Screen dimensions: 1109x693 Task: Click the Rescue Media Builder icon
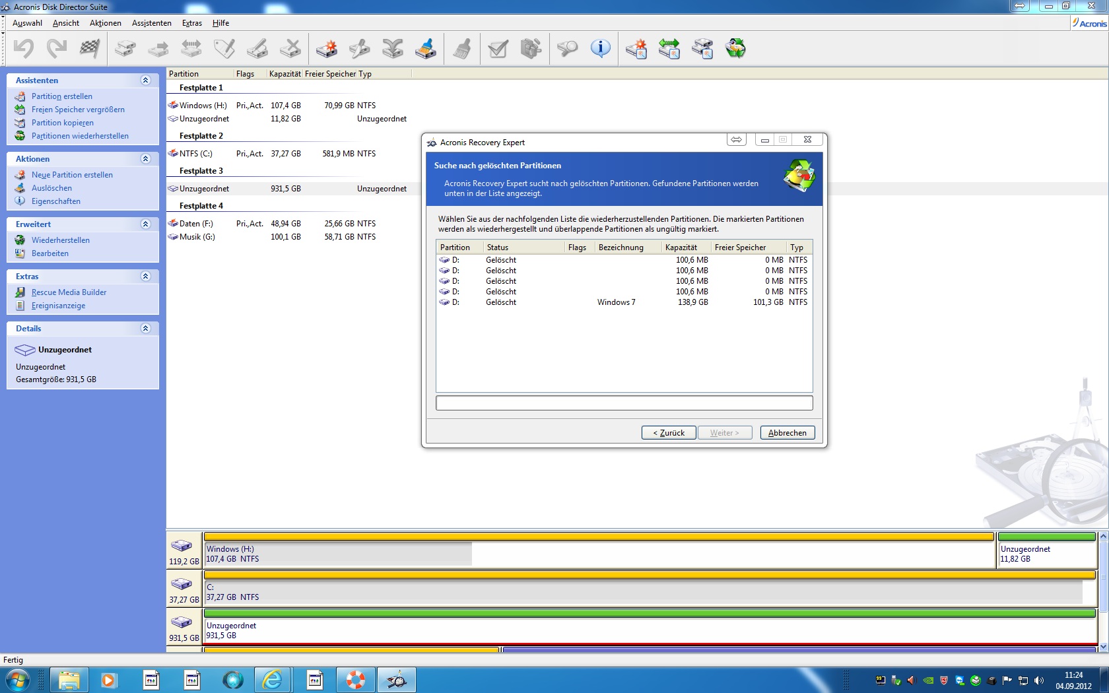[20, 292]
